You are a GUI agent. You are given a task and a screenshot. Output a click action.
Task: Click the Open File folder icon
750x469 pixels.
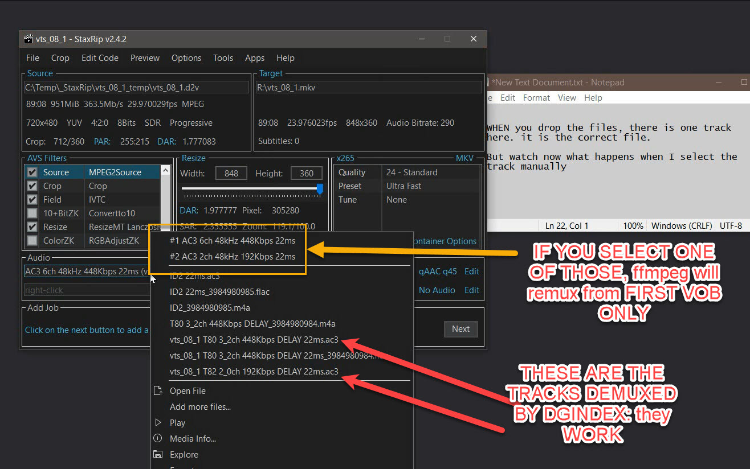click(158, 391)
